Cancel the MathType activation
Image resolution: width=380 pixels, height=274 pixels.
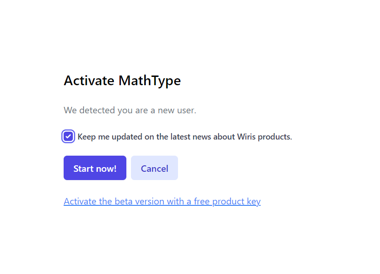154,168
